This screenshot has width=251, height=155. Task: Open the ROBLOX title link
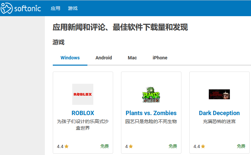(x=83, y=113)
